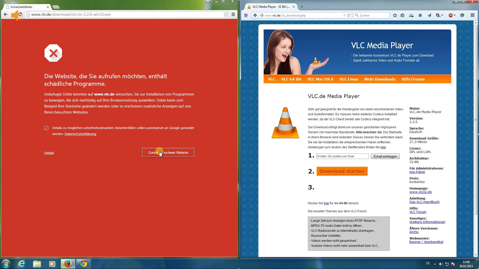
Task: Click Firefox's bookmark star icon
Action: (395, 15)
